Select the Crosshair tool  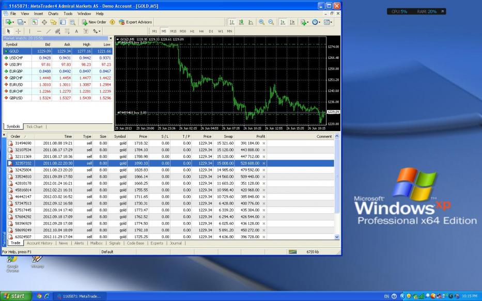pyautogui.click(x=18, y=31)
